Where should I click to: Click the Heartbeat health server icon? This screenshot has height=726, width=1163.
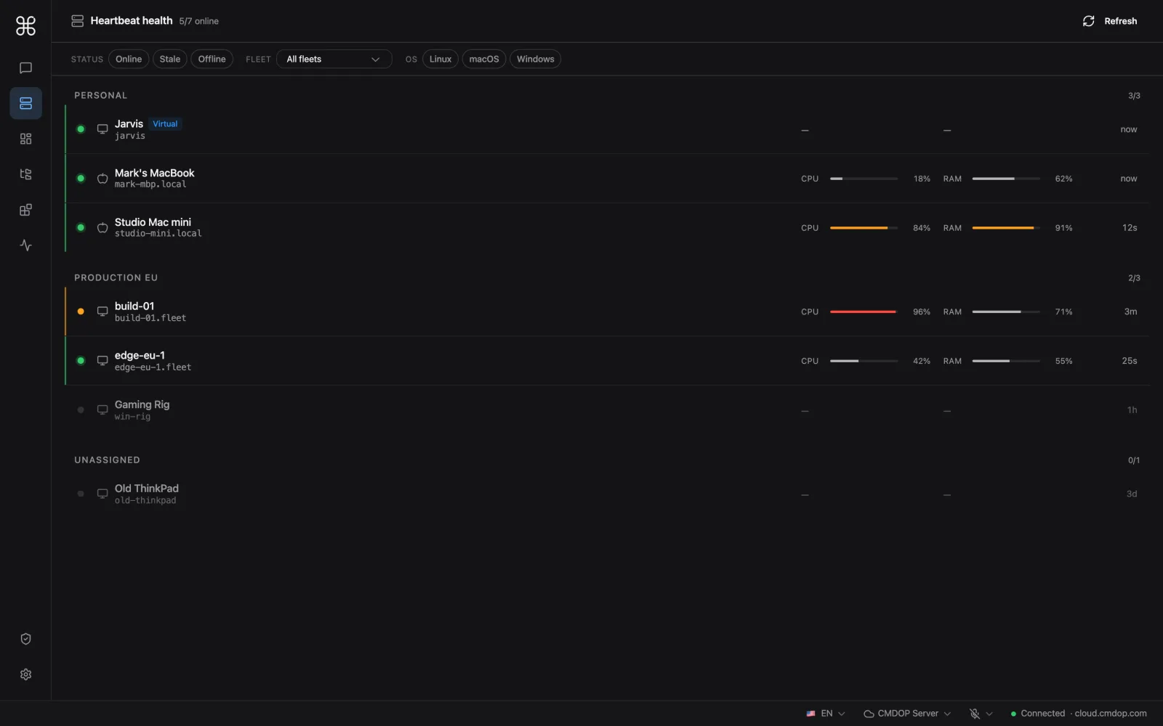coord(77,21)
